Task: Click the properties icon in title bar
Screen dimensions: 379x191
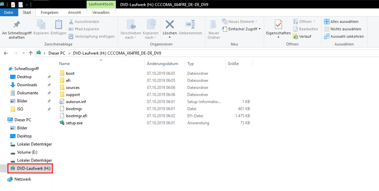Action: (x=13, y=4)
